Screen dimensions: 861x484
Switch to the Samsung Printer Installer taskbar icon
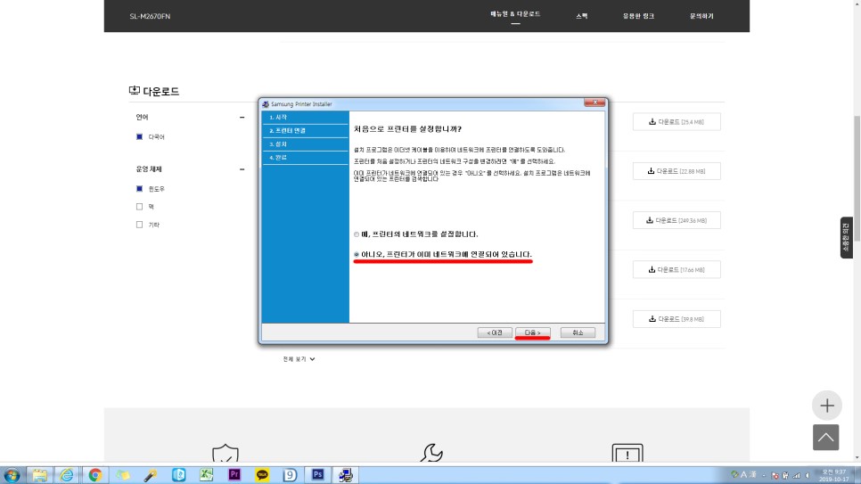click(x=346, y=475)
